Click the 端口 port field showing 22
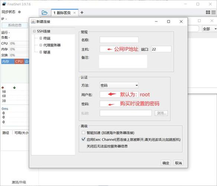This screenshot has height=186, width=217. click(x=161, y=49)
